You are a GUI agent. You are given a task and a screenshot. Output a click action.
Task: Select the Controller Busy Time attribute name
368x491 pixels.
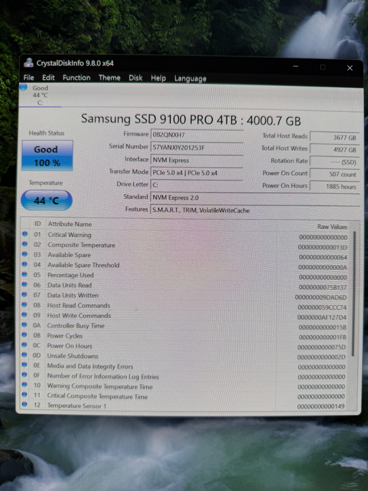(x=76, y=326)
